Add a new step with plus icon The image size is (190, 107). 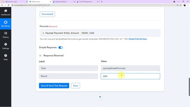tap(100, 97)
